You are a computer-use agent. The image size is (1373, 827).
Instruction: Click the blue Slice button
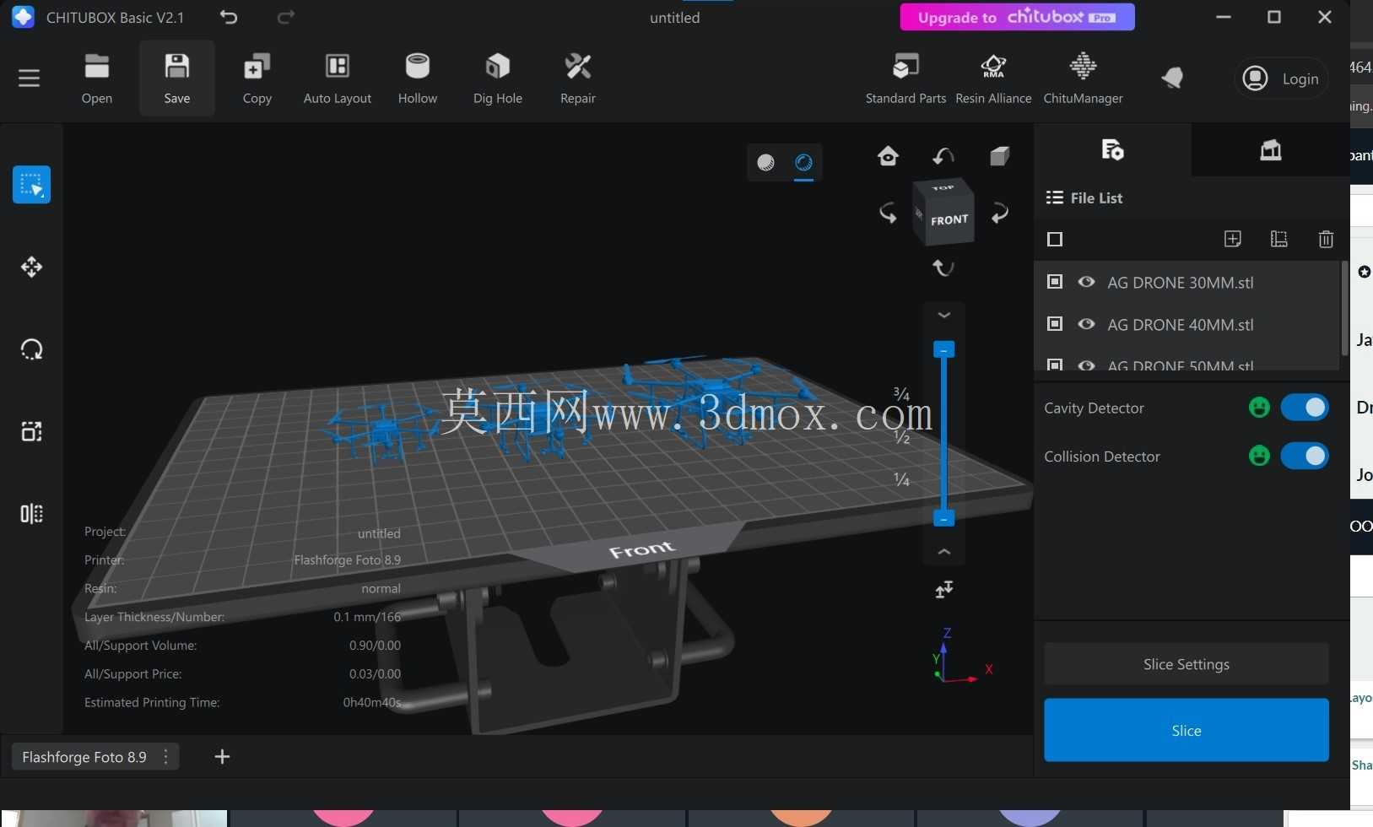point(1187,730)
